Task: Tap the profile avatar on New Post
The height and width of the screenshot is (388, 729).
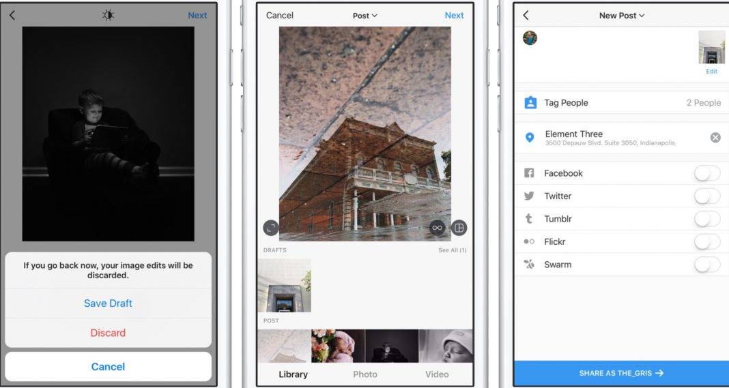Action: [x=530, y=38]
